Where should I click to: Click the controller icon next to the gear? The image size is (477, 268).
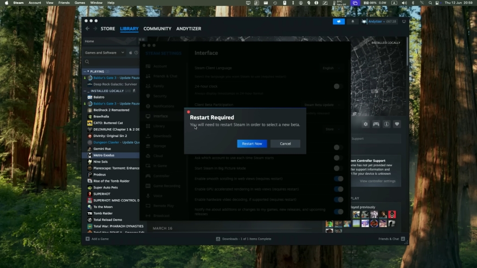point(376,124)
